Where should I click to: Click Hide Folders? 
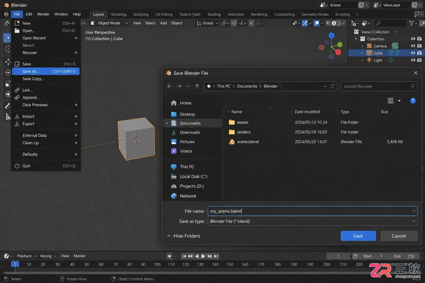point(184,236)
